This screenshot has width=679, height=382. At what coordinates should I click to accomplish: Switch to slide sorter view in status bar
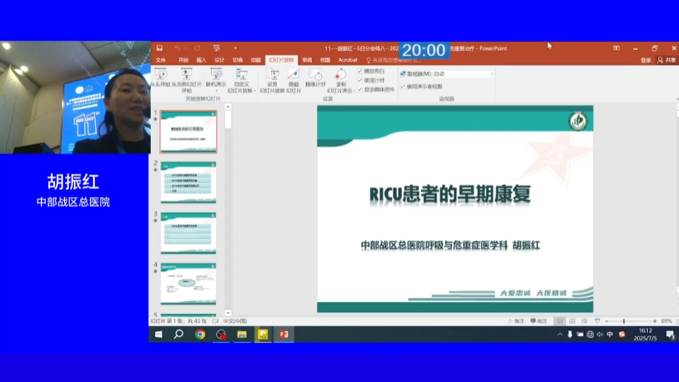tap(572, 321)
